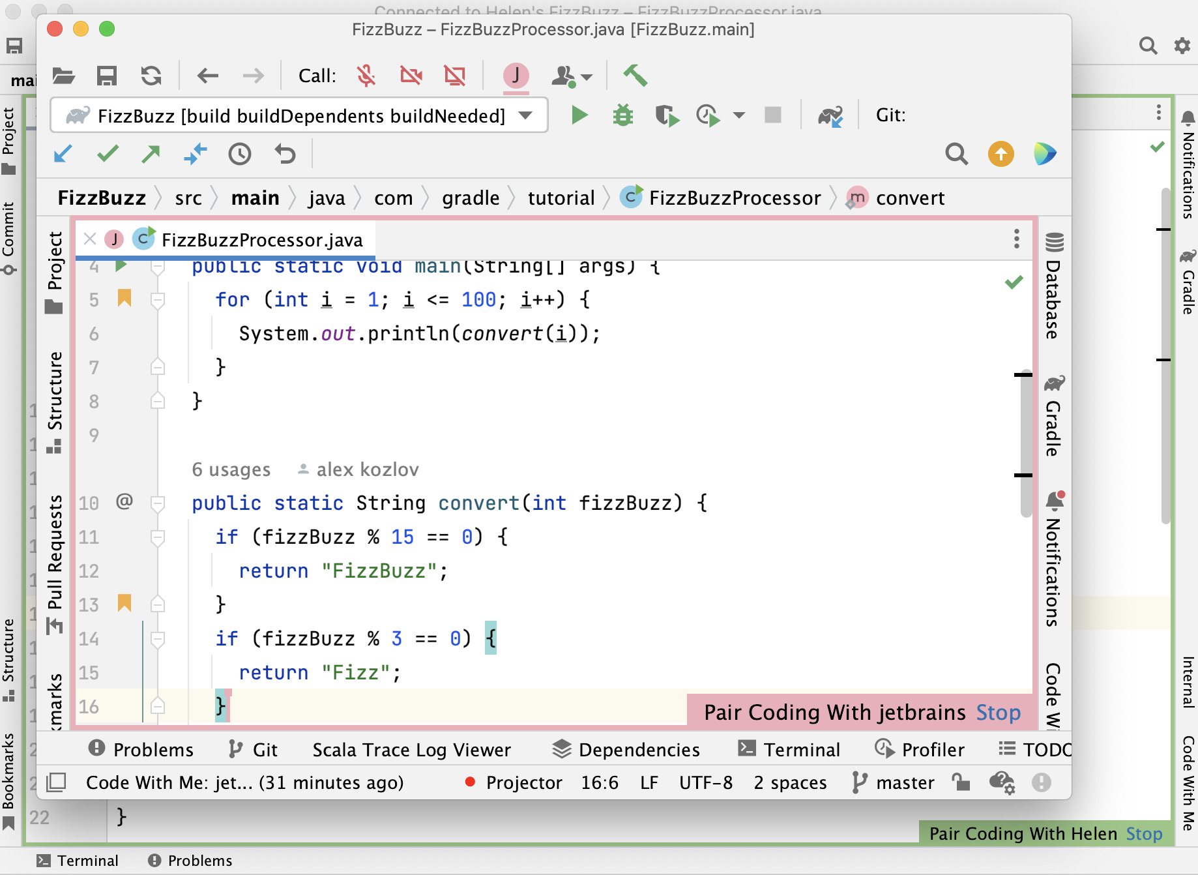Run FizzBuzz with green play button
This screenshot has width=1198, height=875.
coord(579,115)
